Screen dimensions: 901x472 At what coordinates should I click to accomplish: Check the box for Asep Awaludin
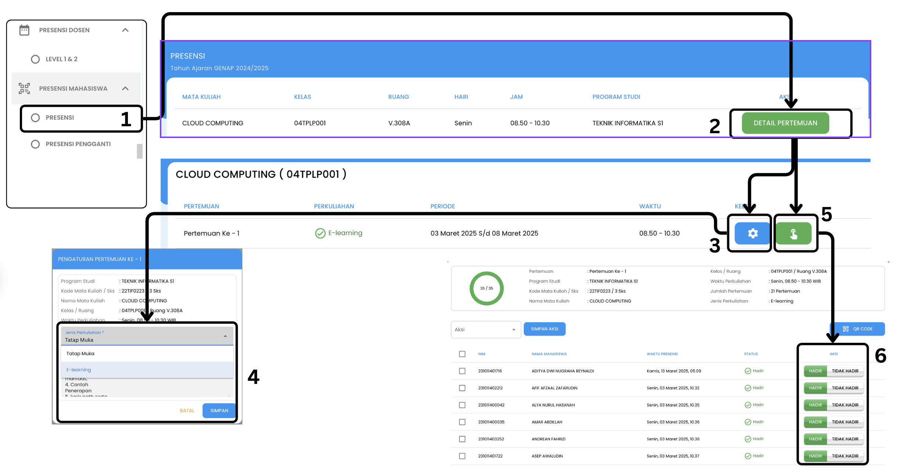pyautogui.click(x=462, y=456)
